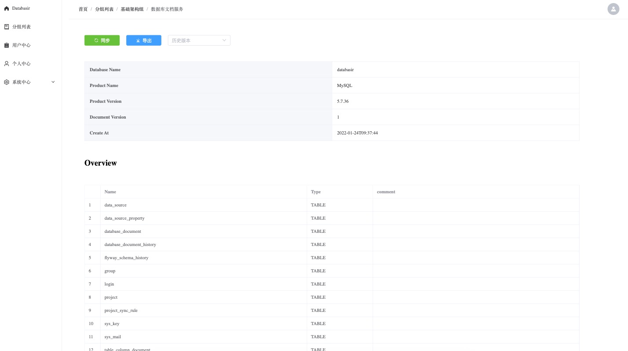Click the 系统中心 gear icon

pos(7,82)
